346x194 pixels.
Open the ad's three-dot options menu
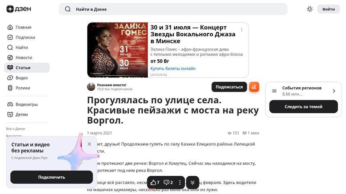[242, 29]
